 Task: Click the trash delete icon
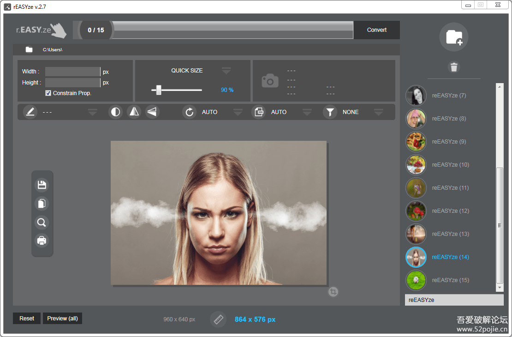[x=454, y=67]
